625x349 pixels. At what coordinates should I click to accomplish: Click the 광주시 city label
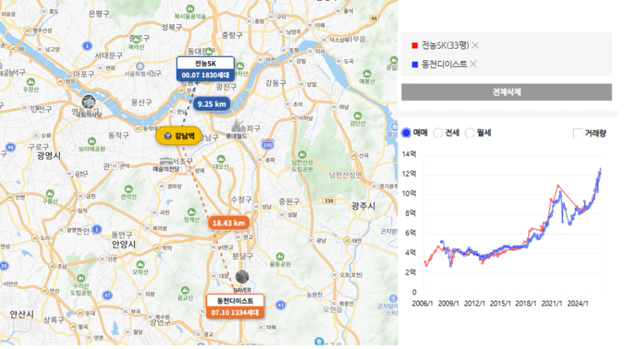363,206
